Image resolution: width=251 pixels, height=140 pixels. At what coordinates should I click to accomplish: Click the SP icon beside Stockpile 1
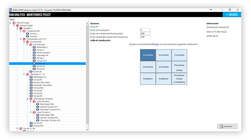pyautogui.click(x=21, y=28)
